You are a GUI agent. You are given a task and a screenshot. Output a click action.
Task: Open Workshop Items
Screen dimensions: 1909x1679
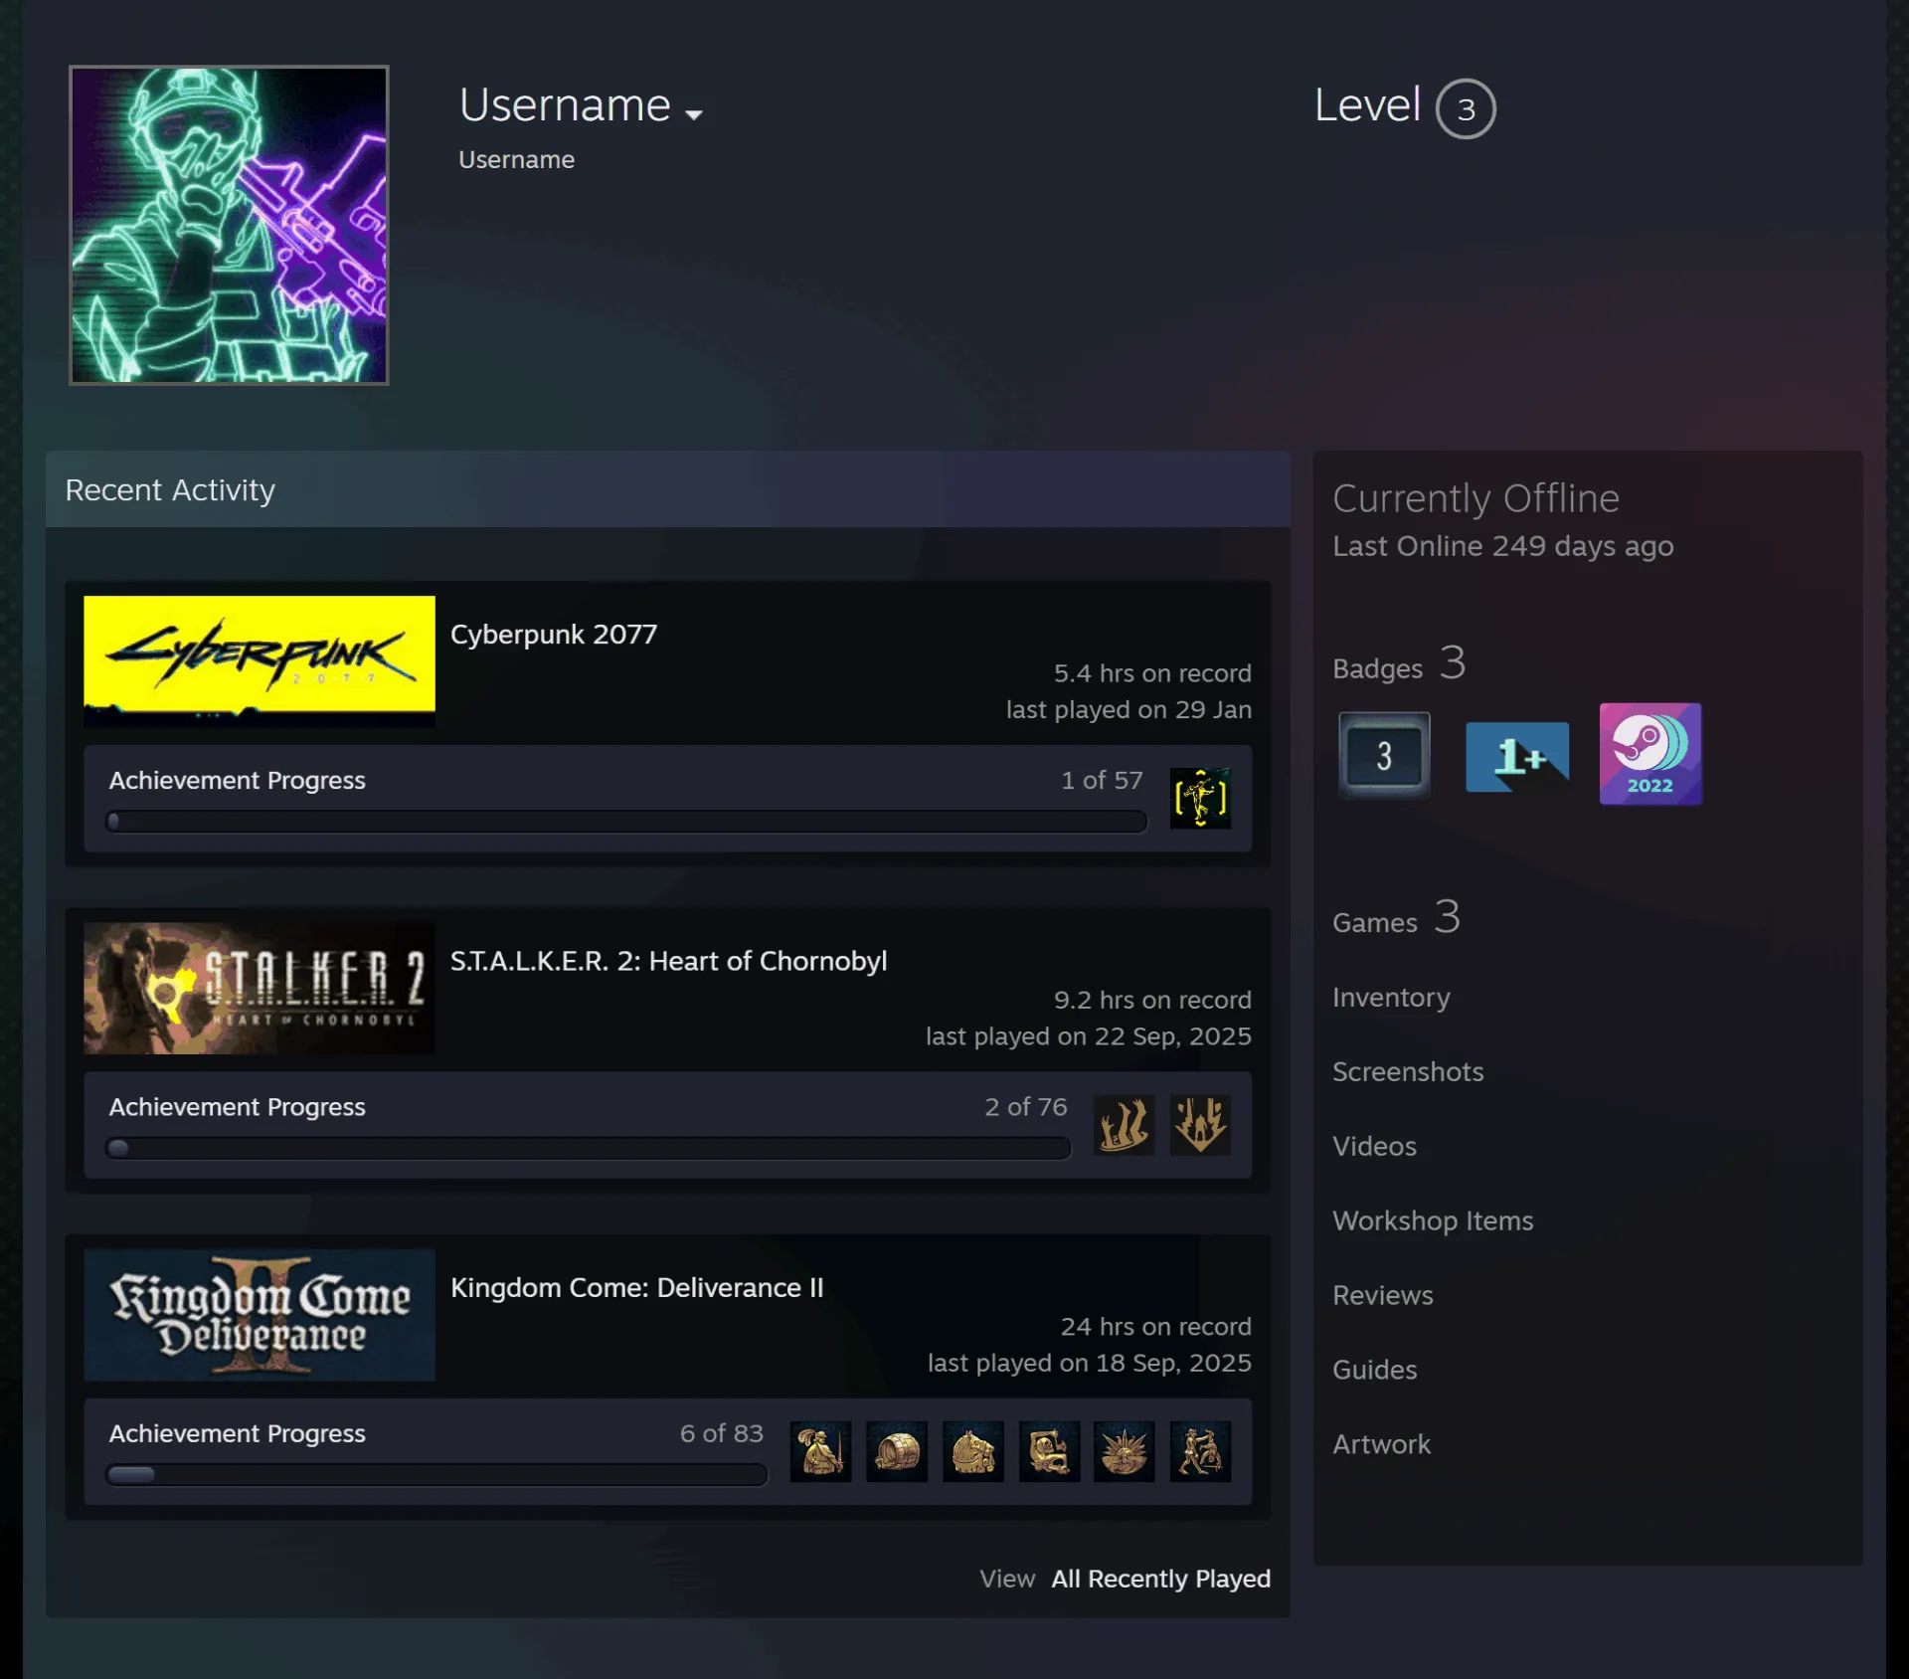click(x=1433, y=1220)
